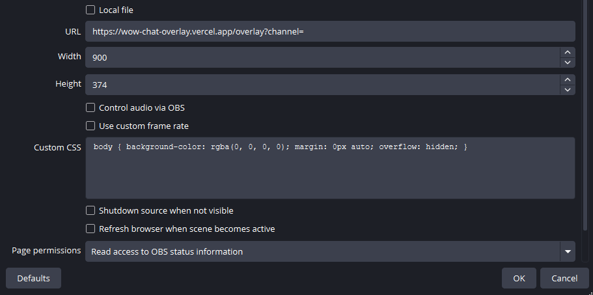Focus the Height value field
Screen dimensions: 593x295
(x=323, y=85)
